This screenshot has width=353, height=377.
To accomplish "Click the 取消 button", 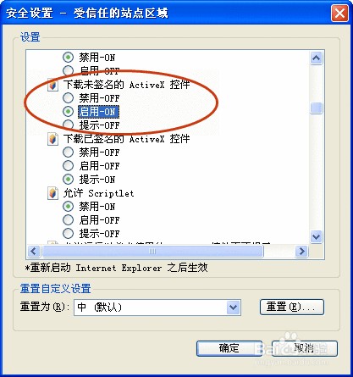I will tap(304, 348).
